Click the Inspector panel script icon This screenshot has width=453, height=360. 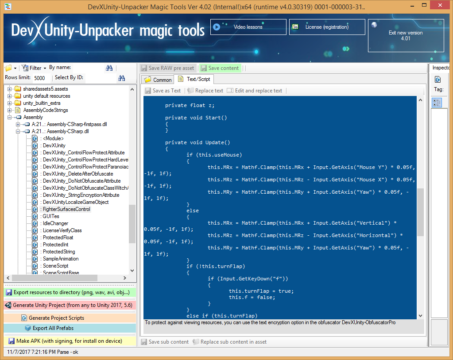[438, 79]
